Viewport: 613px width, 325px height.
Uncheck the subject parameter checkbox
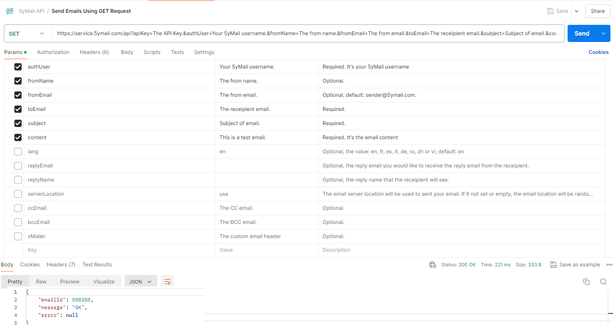(x=18, y=123)
